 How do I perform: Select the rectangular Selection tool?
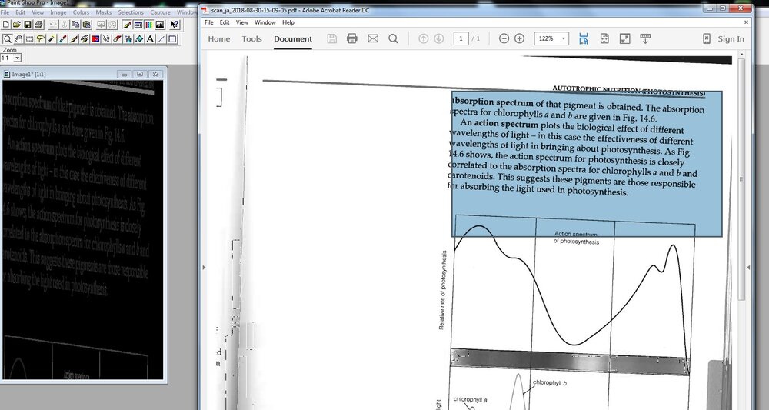point(29,38)
